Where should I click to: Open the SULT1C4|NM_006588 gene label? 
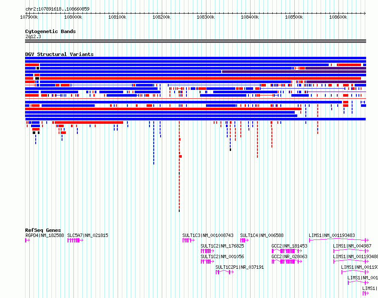tap(262, 235)
